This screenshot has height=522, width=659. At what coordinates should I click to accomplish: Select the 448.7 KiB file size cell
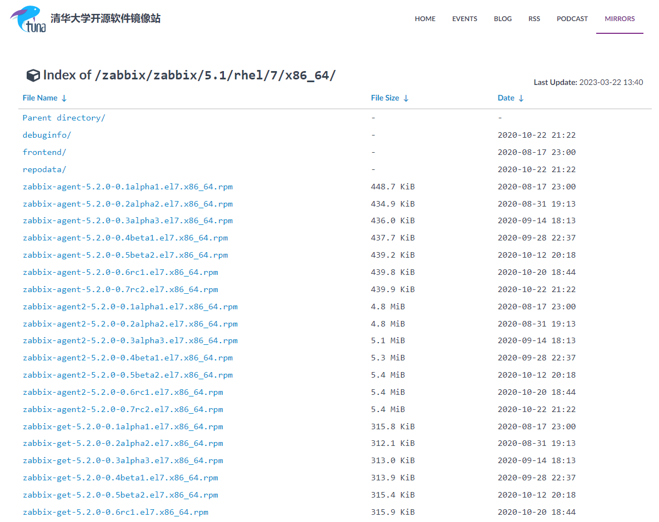point(392,187)
